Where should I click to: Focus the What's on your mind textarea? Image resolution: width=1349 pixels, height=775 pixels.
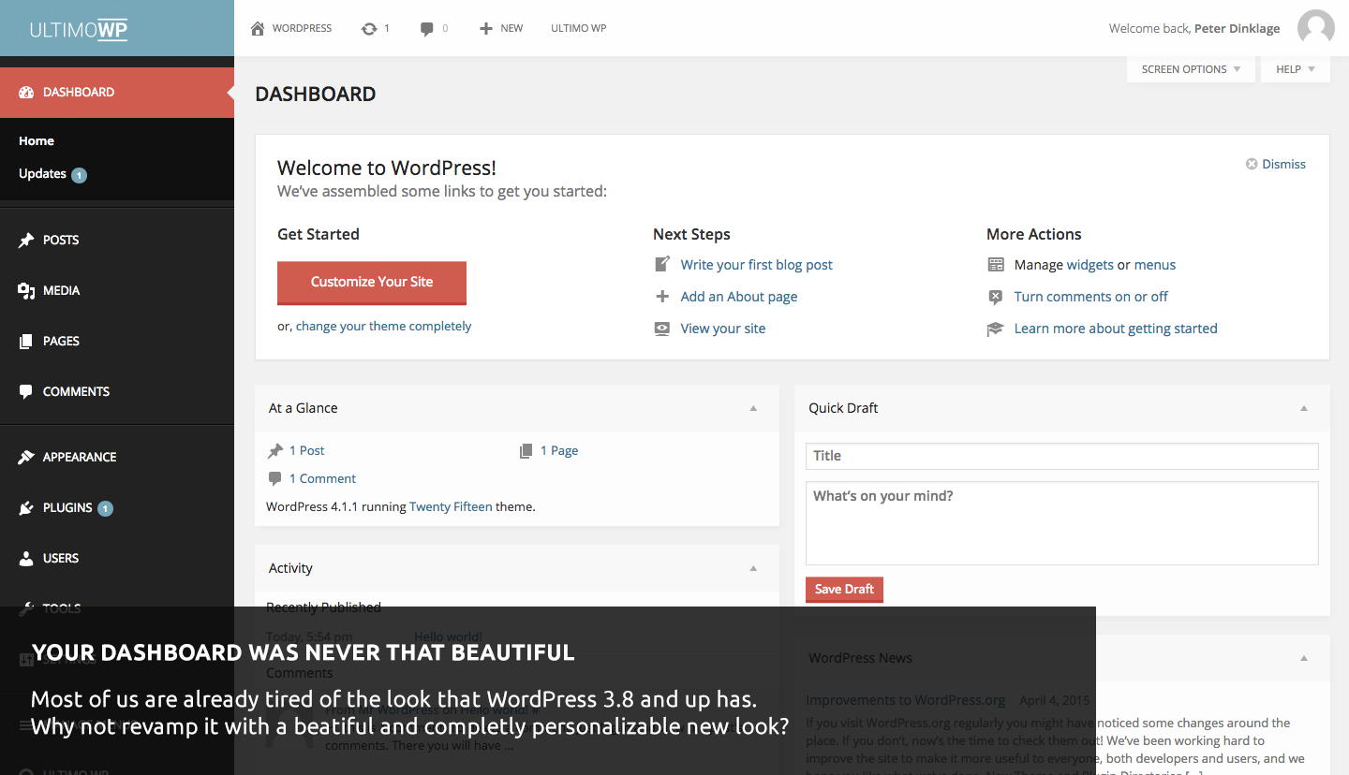(x=1061, y=523)
